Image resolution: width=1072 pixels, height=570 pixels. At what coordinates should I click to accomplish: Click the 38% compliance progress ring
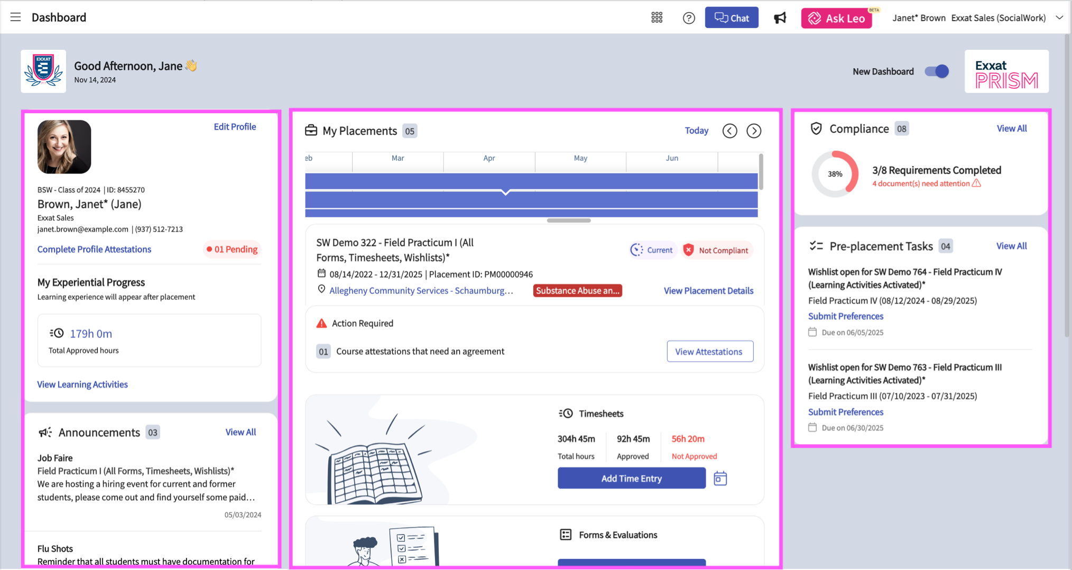tap(835, 173)
